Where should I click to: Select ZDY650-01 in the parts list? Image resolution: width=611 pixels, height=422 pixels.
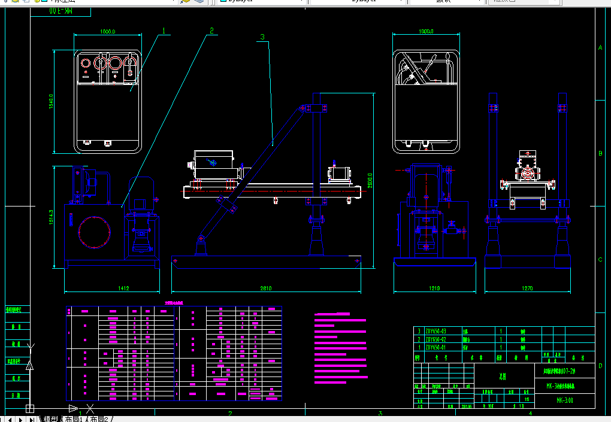click(435, 347)
